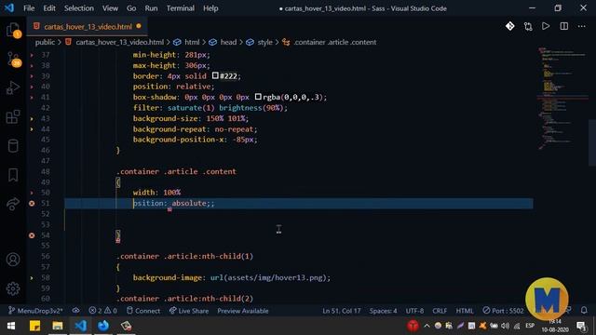Open the Bookmarks view in activity bar
Viewport: 596px width, 335px height.
pos(13,175)
